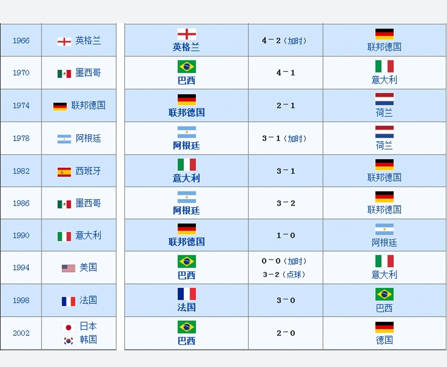
Task: Click the 3－2 score in 1986 row
Action: coord(286,203)
